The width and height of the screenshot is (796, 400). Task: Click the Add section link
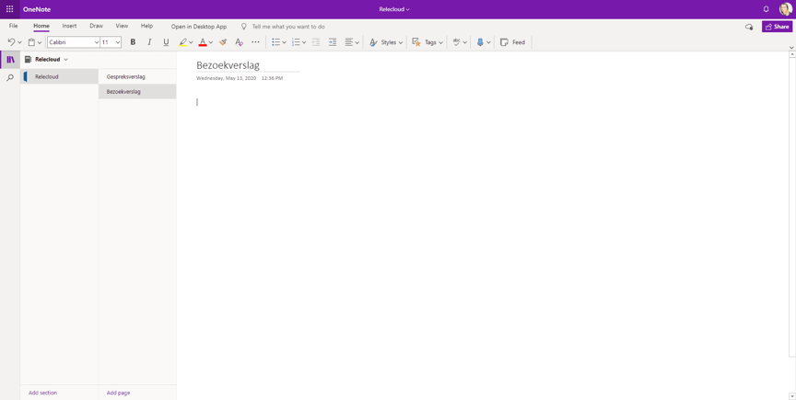[x=42, y=393]
